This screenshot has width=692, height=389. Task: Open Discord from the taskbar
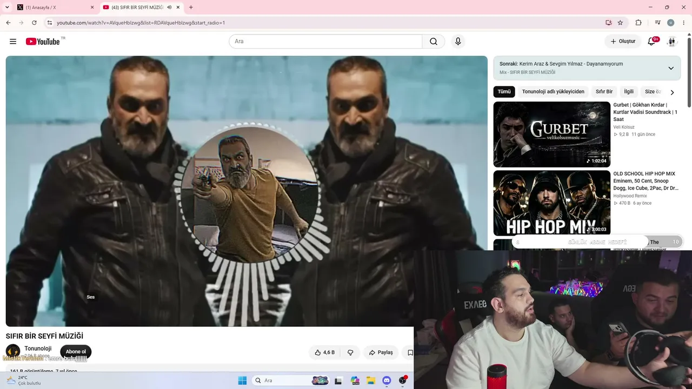click(x=387, y=380)
